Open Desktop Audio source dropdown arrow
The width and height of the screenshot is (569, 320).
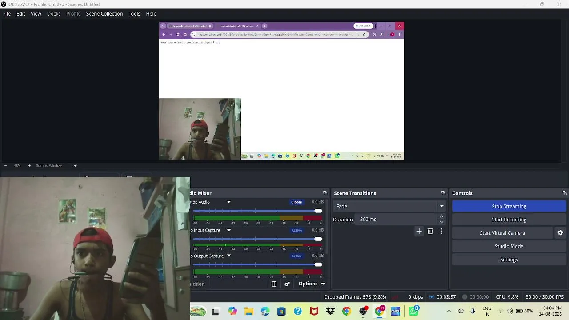(229, 202)
